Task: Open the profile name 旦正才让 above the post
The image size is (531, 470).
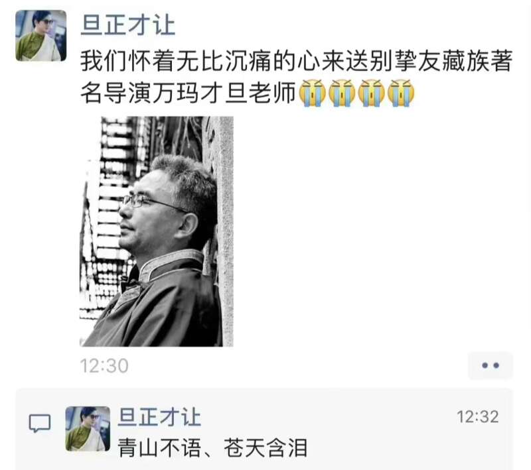Action: coord(128,25)
